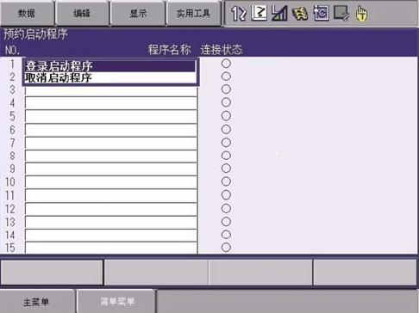Click the control group '12' status icon
Viewport: 419px width, 313px height.
(239, 13)
